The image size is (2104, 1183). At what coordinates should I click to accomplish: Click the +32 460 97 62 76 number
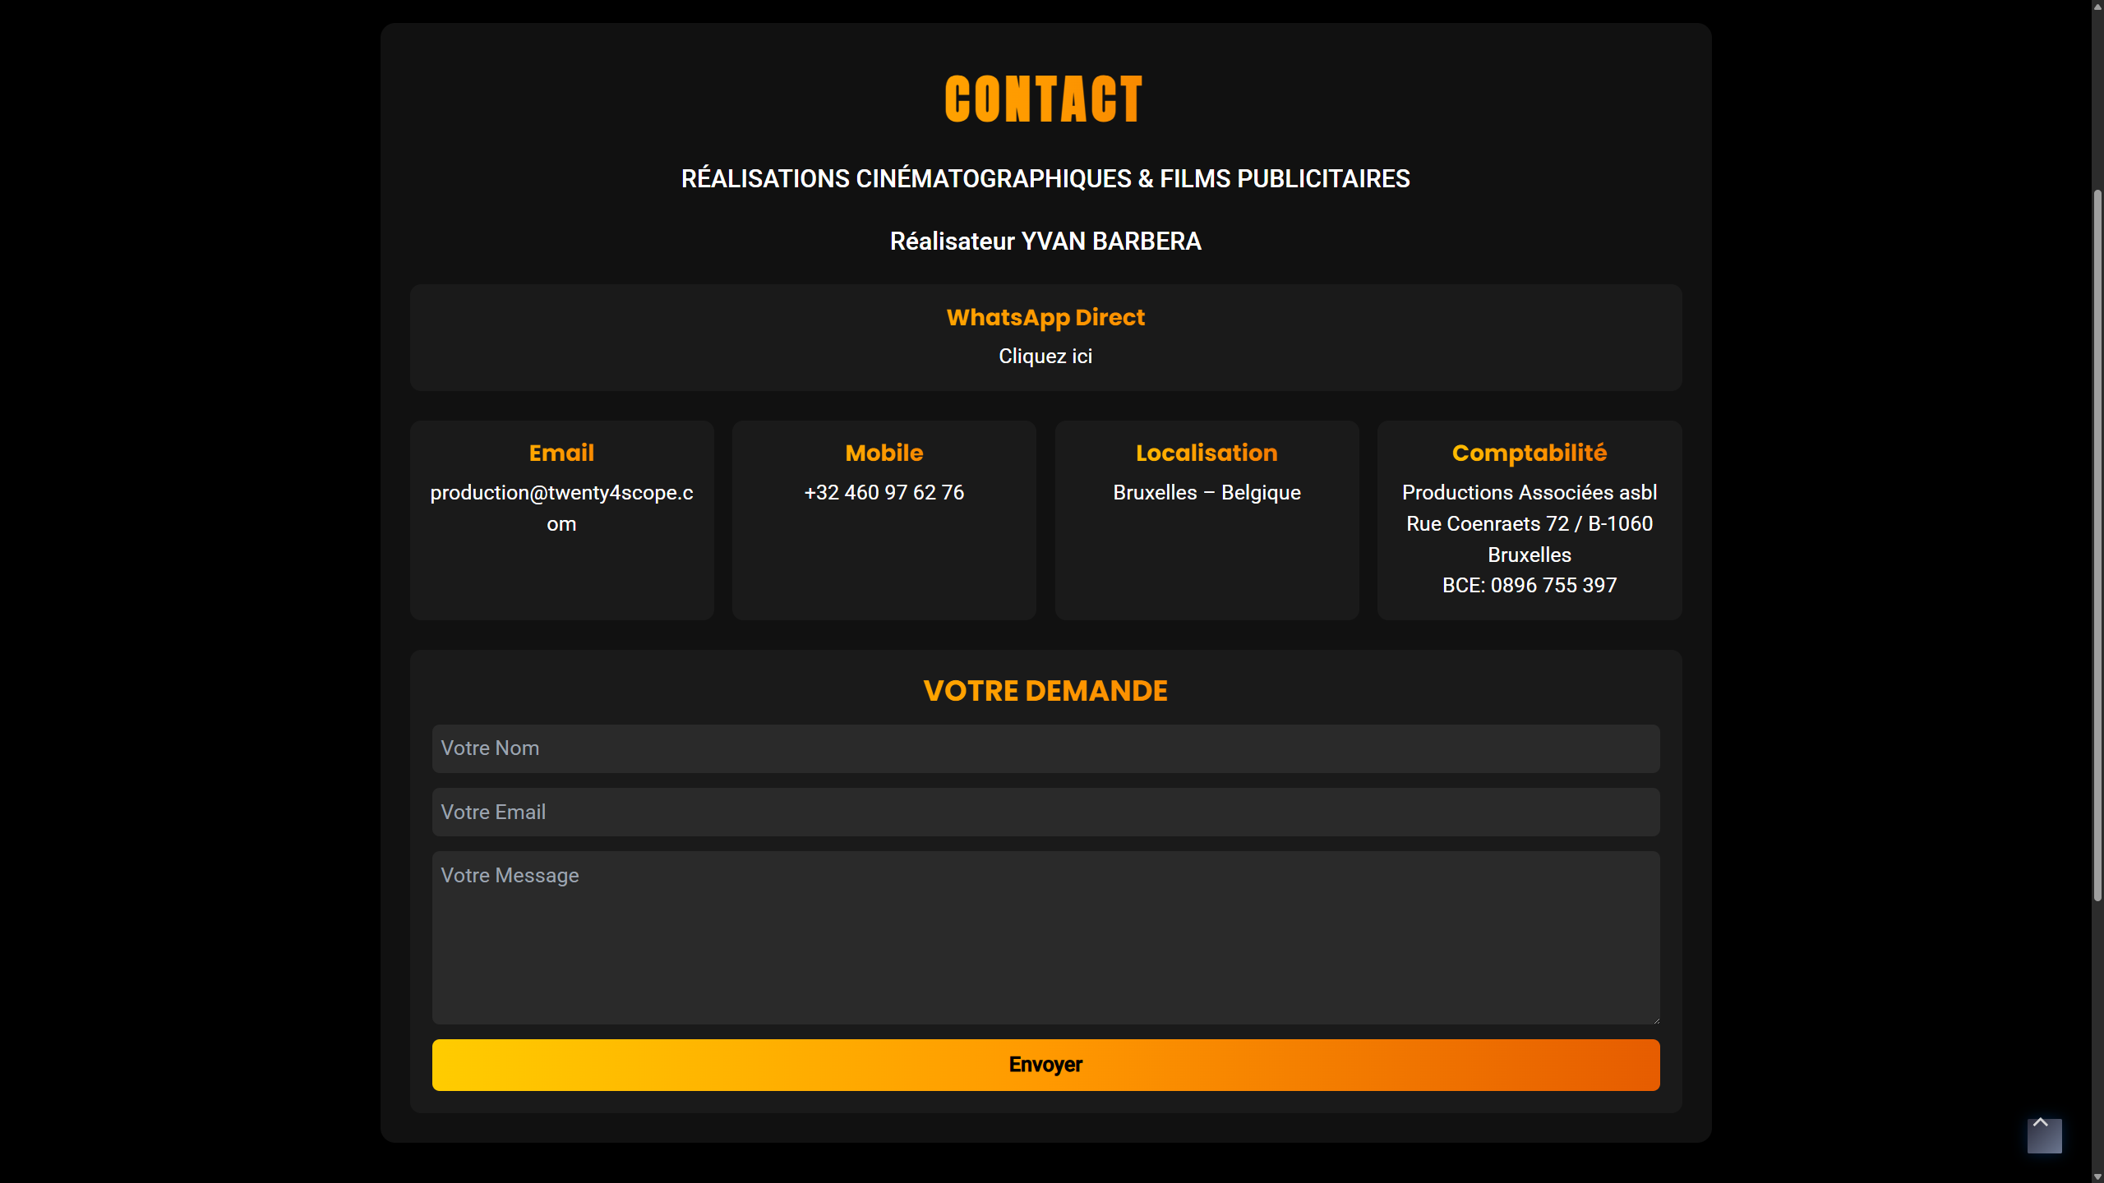pyautogui.click(x=884, y=492)
